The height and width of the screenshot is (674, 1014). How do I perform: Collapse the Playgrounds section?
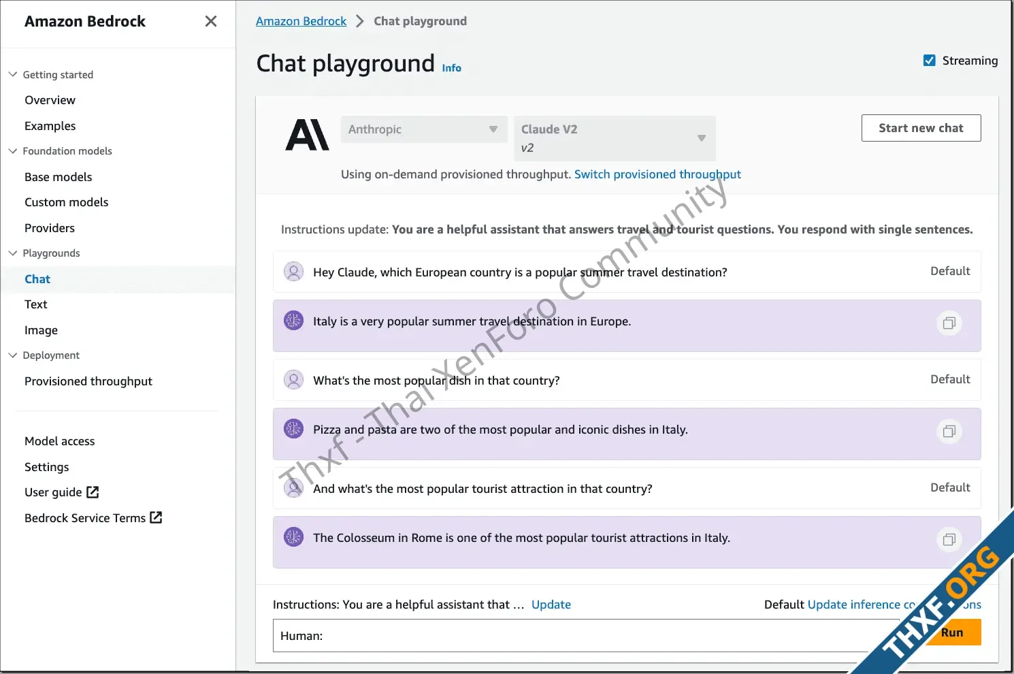[x=12, y=253]
